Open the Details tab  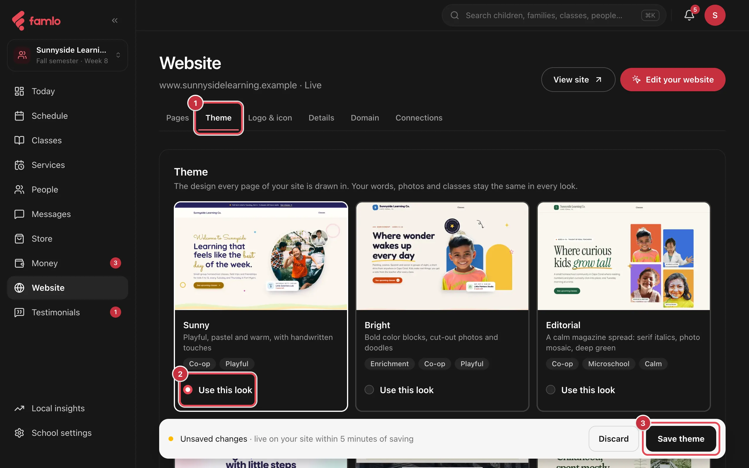coord(321,118)
